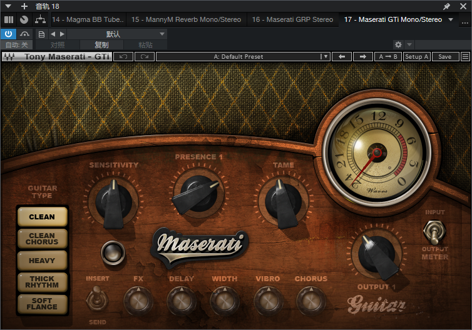
Task: Click the sensitivity LED indicator light
Action: [x=113, y=252]
